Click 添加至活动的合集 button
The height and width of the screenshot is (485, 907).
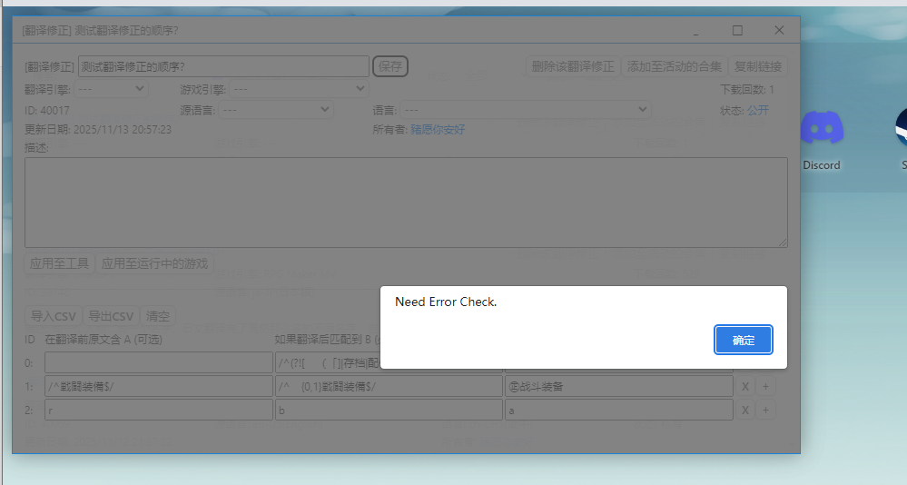675,66
